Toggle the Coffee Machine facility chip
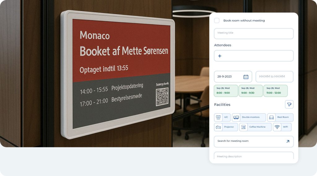The image size is (317, 176). (255, 127)
